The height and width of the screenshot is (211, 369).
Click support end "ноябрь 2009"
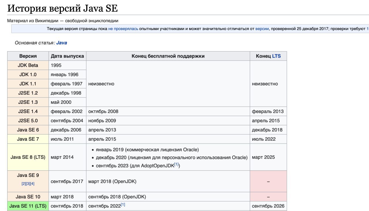102,120
